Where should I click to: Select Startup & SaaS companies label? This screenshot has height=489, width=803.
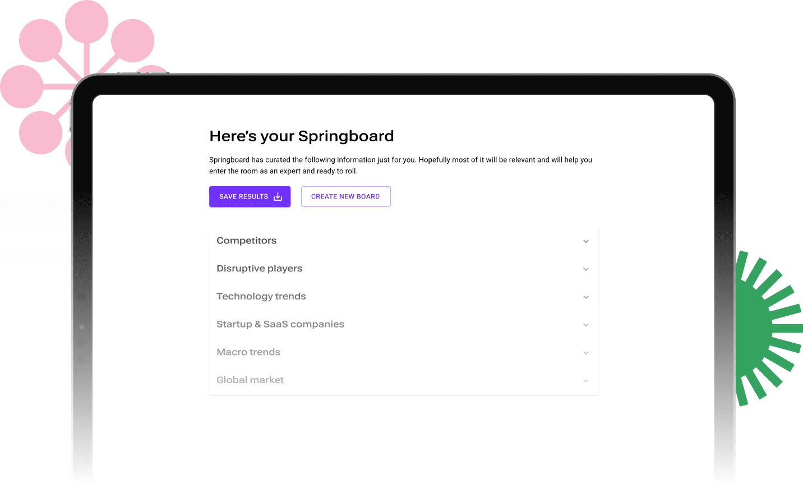click(280, 324)
